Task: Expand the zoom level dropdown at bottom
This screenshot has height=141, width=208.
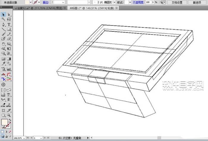Action: click(24, 138)
